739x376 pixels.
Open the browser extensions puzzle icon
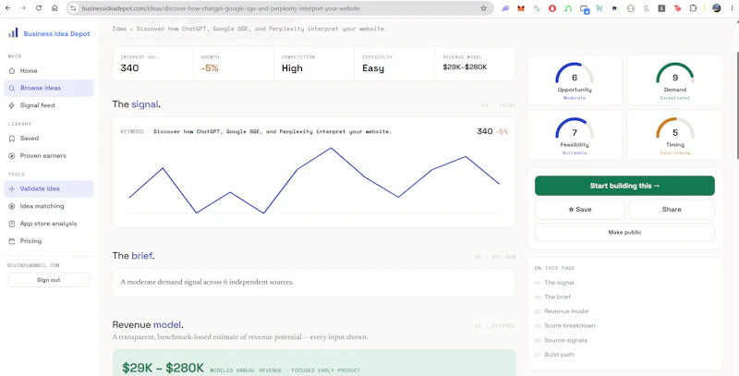point(693,8)
